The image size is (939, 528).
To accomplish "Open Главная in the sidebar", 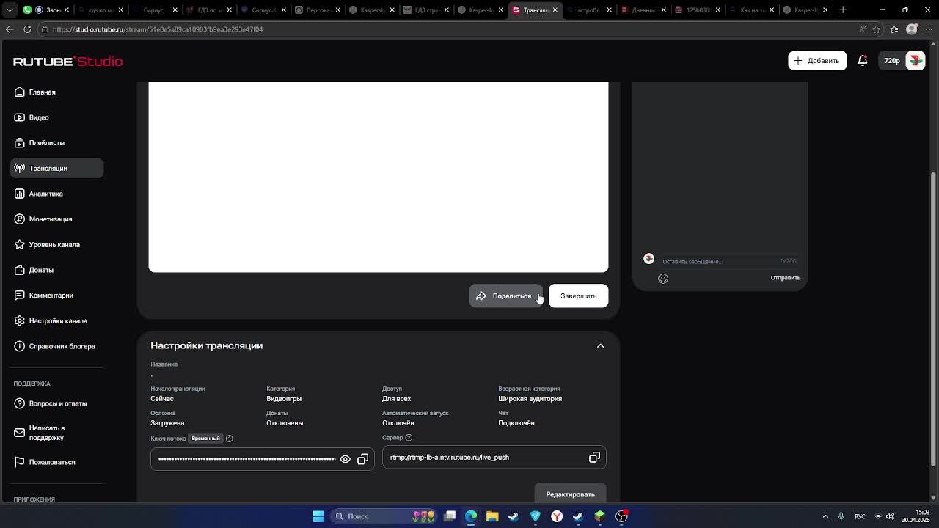I will [x=56, y=92].
